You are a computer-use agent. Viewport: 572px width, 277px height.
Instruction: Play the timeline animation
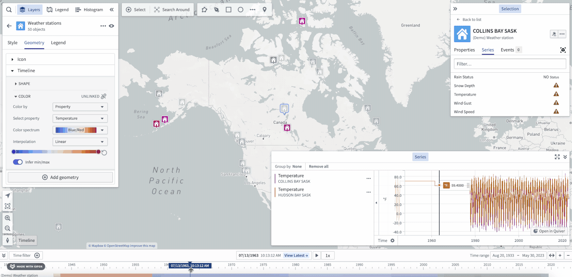316,255
